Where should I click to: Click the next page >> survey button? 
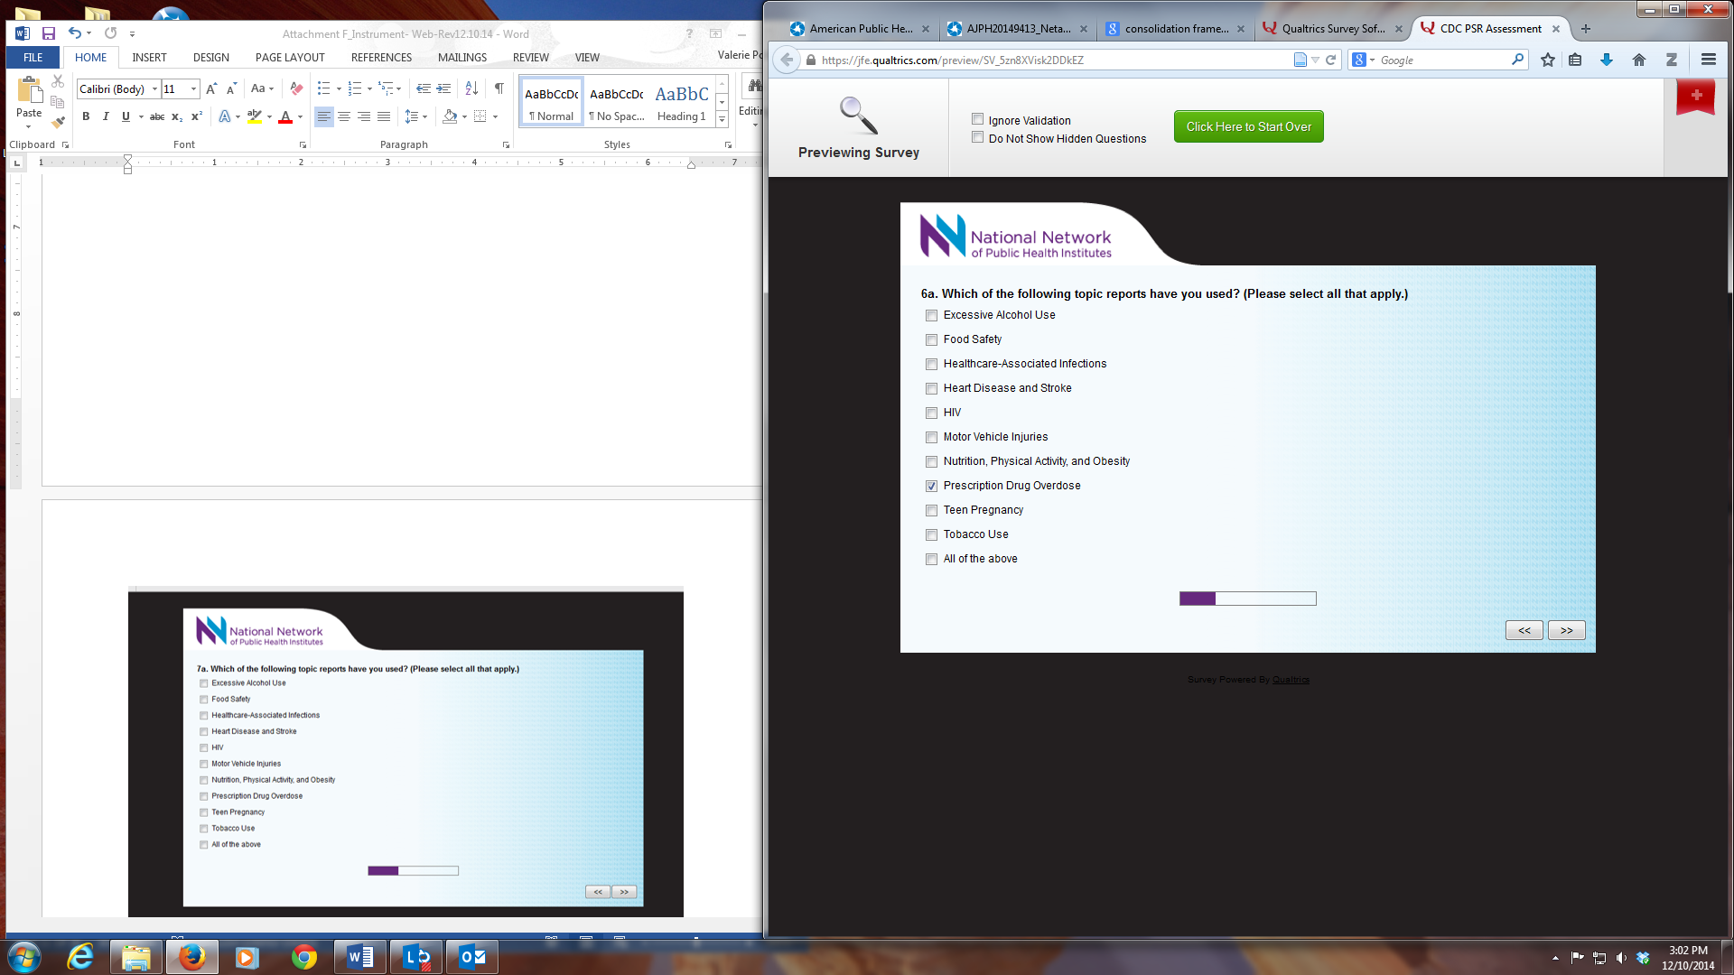(1566, 630)
